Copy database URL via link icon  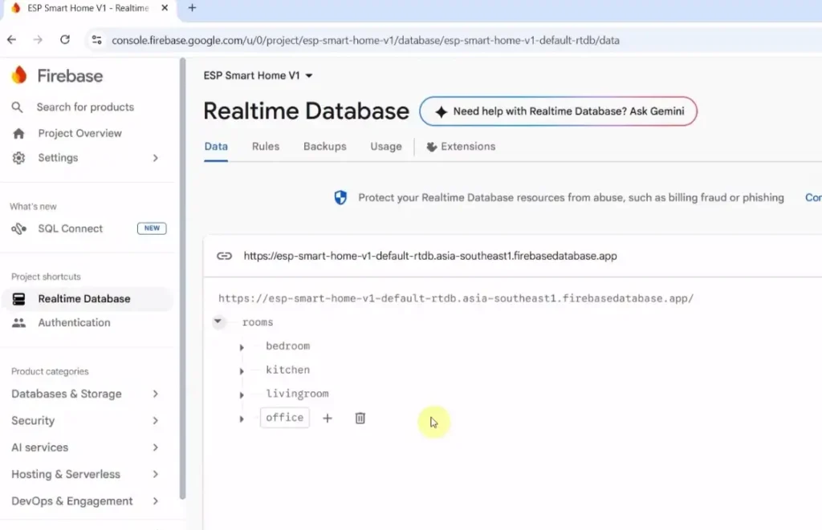pyautogui.click(x=225, y=256)
